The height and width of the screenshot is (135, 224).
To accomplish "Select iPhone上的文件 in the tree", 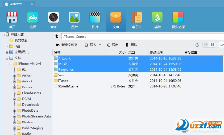I will pyautogui.click(x=30, y=64).
